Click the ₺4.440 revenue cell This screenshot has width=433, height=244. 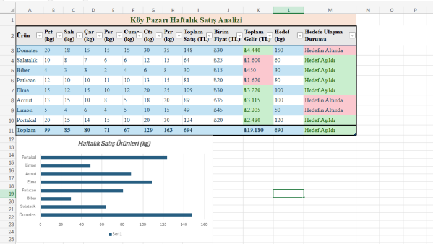[258, 50]
